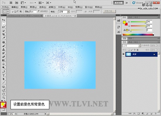Open the Screen Mode dropdown

click(48, 3)
